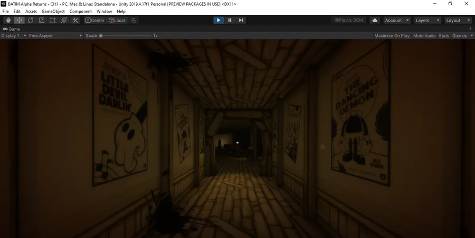
Task: Open the Display 1 dropdown
Action: 14,36
